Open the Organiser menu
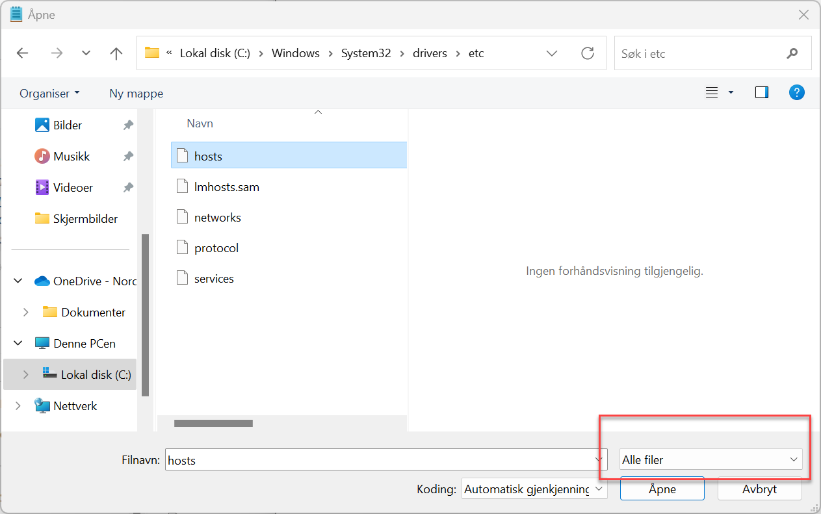The image size is (821, 514). pos(49,94)
